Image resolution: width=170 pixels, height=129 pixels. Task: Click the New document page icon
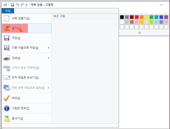(7, 18)
